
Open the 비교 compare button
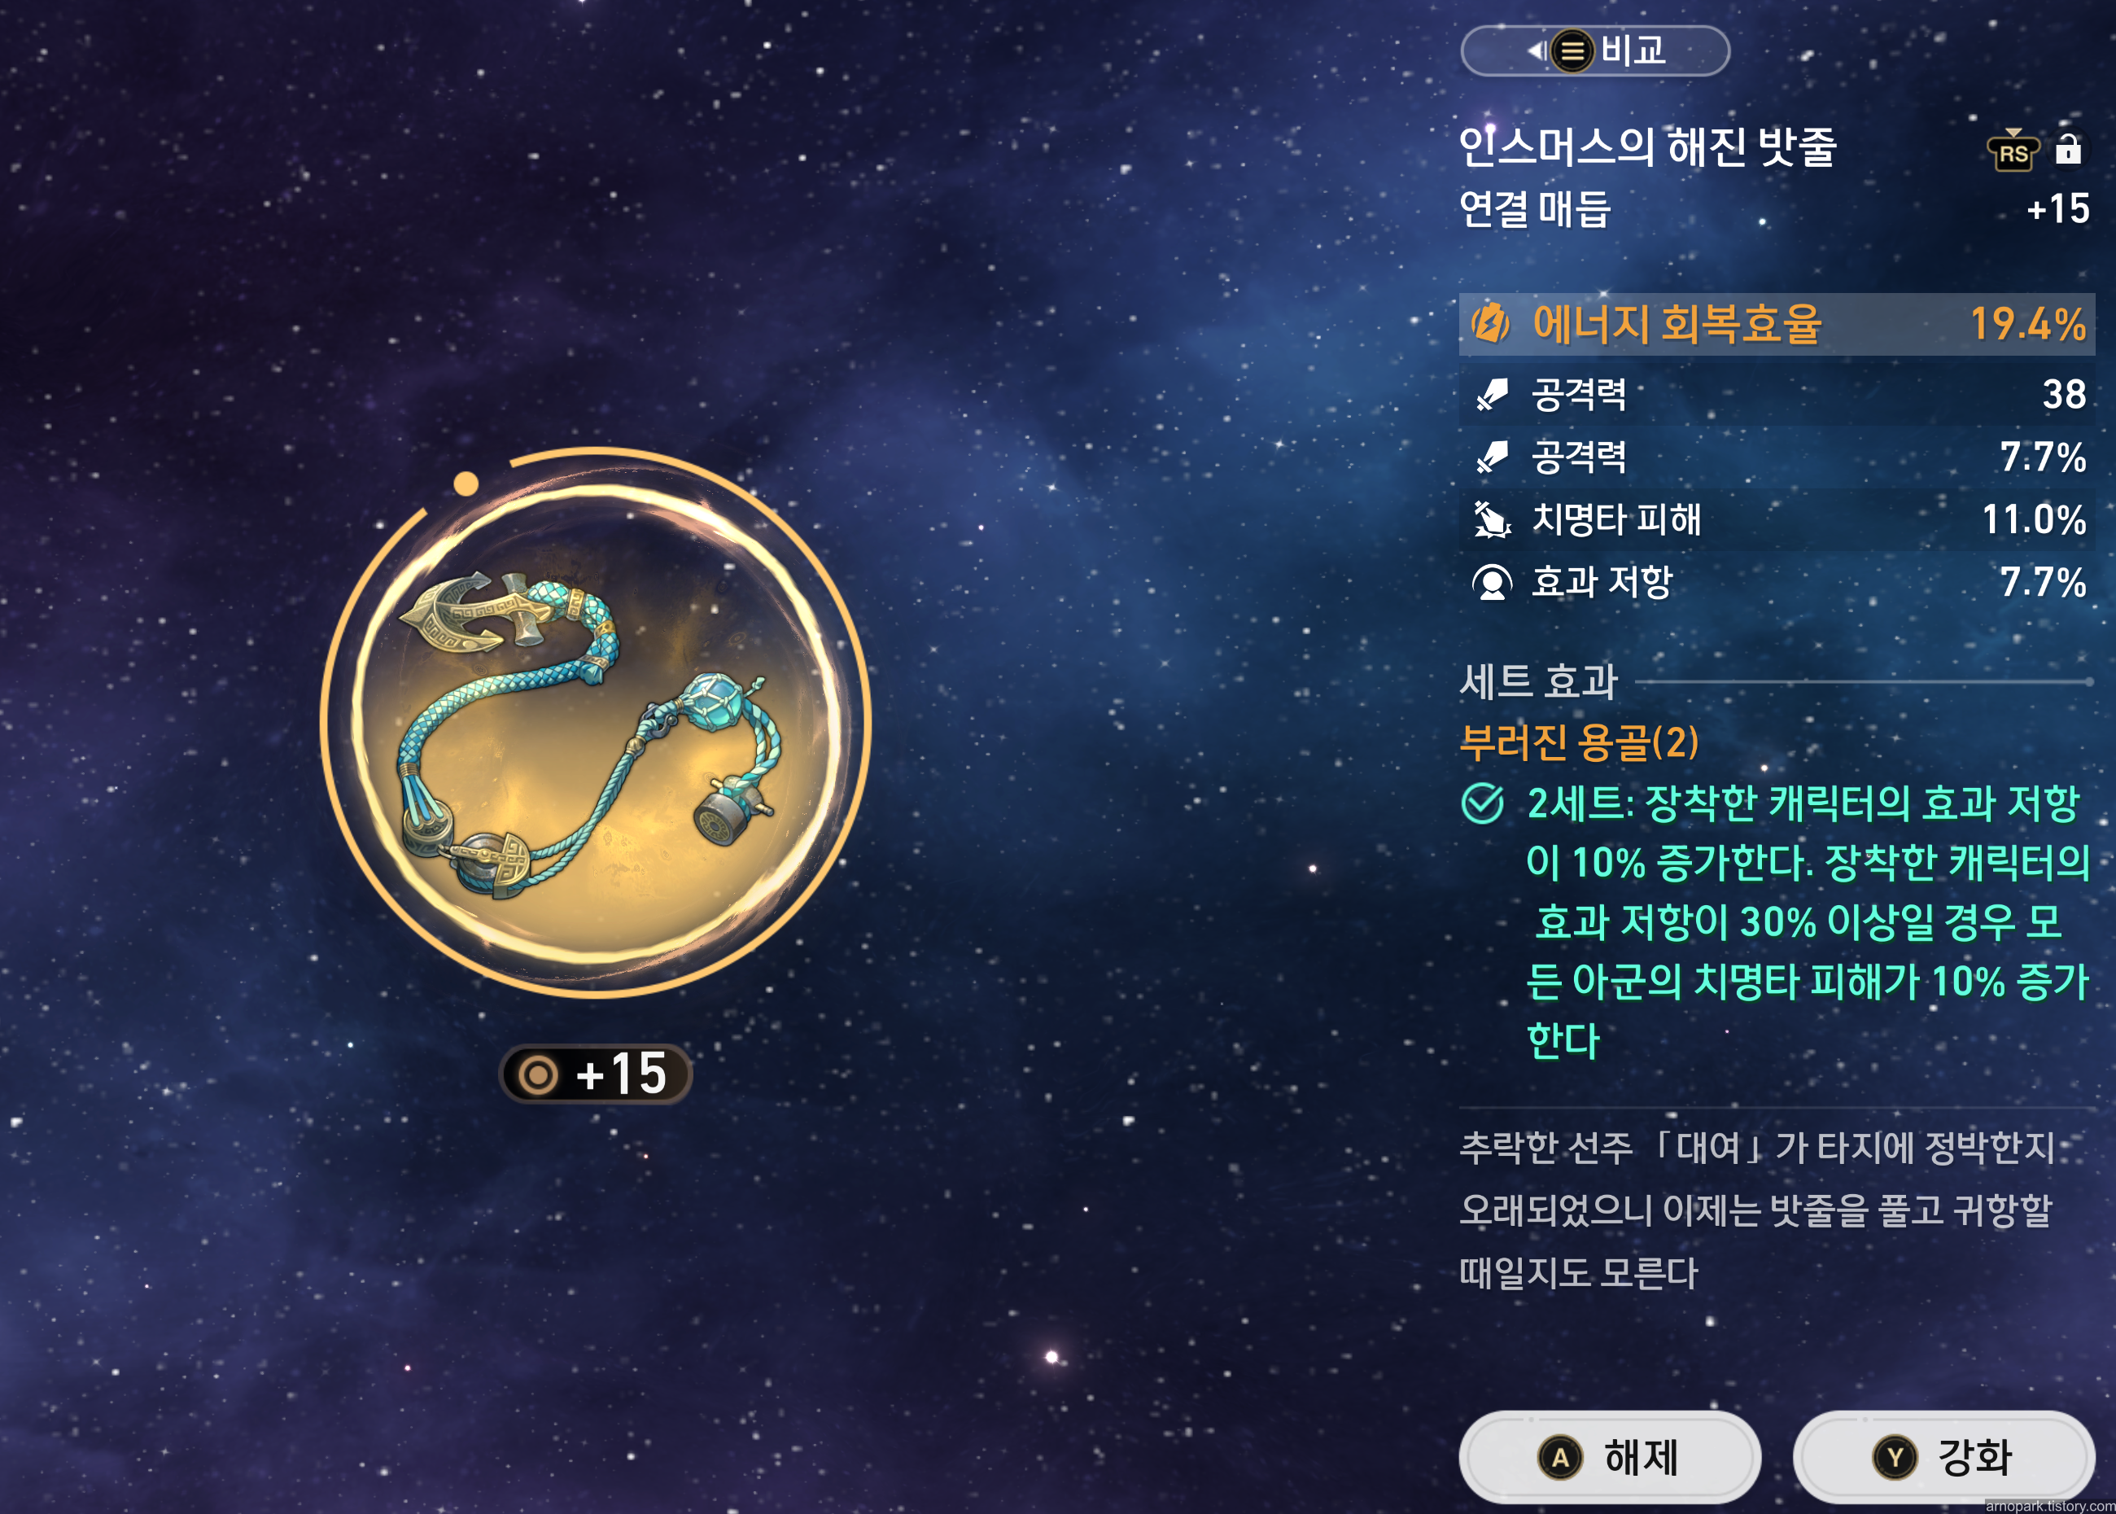tap(1595, 50)
